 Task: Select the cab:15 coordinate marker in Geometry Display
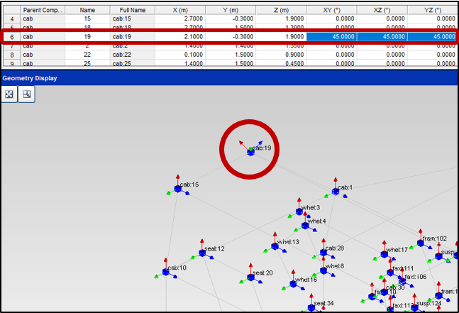point(177,189)
